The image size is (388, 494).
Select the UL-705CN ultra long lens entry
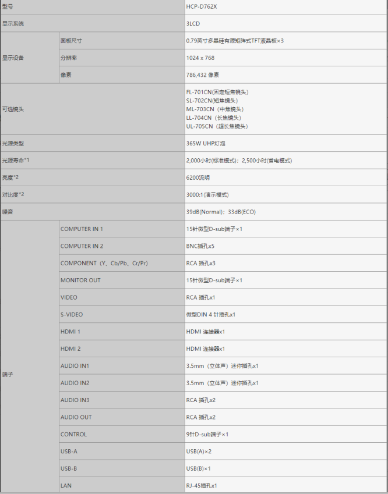217,126
